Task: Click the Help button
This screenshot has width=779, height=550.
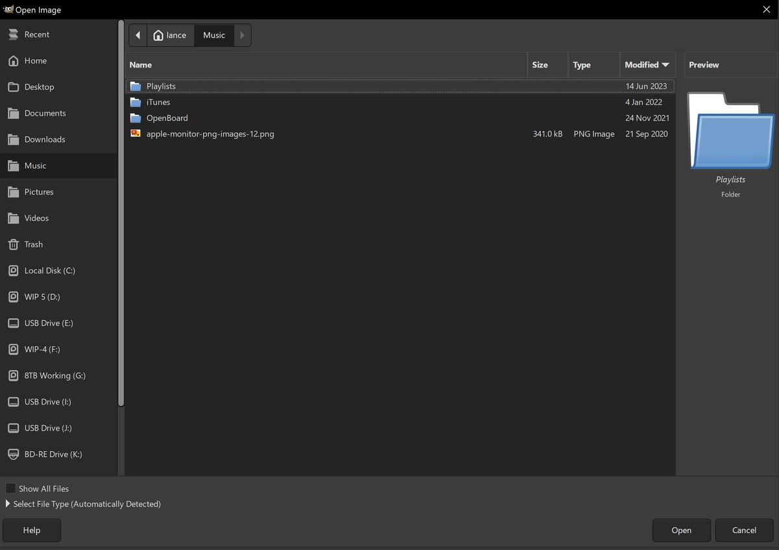Action: (31, 530)
